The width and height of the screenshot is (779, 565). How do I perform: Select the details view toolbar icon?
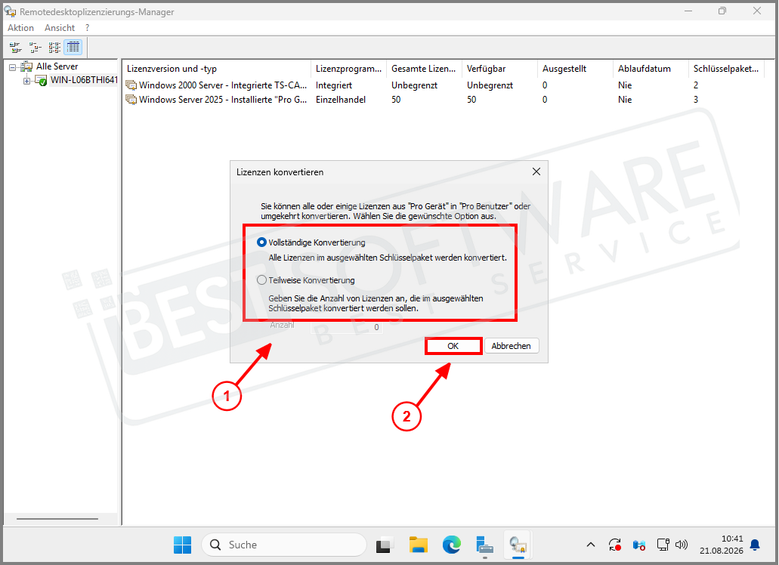pyautogui.click(x=73, y=47)
